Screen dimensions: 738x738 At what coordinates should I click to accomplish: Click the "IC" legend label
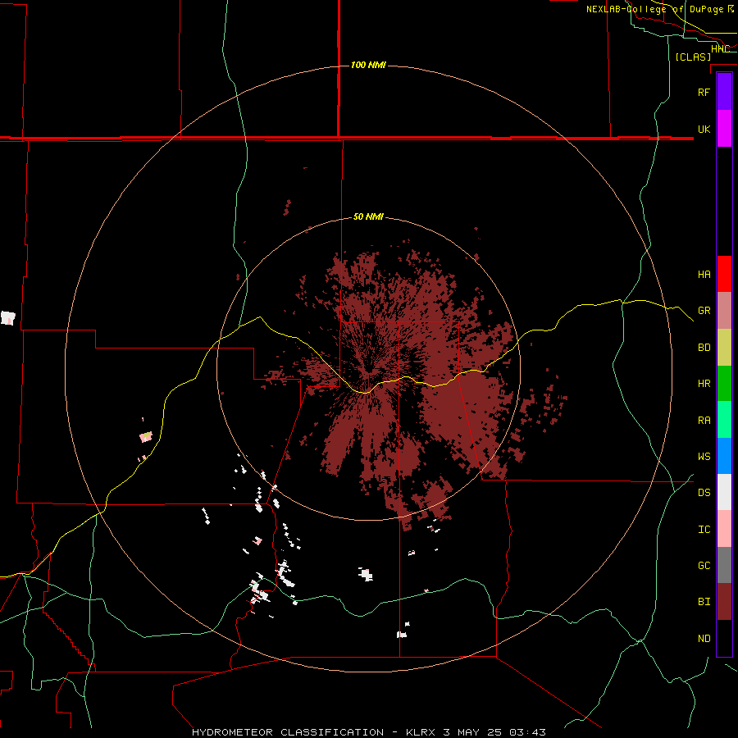(x=704, y=530)
